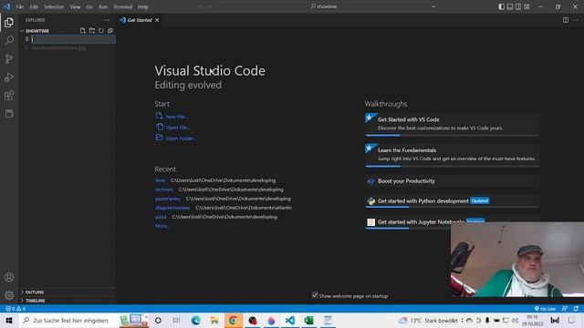The height and width of the screenshot is (328, 584).
Task: Open recent folder 'diagrammezwei'
Action: [172, 208]
